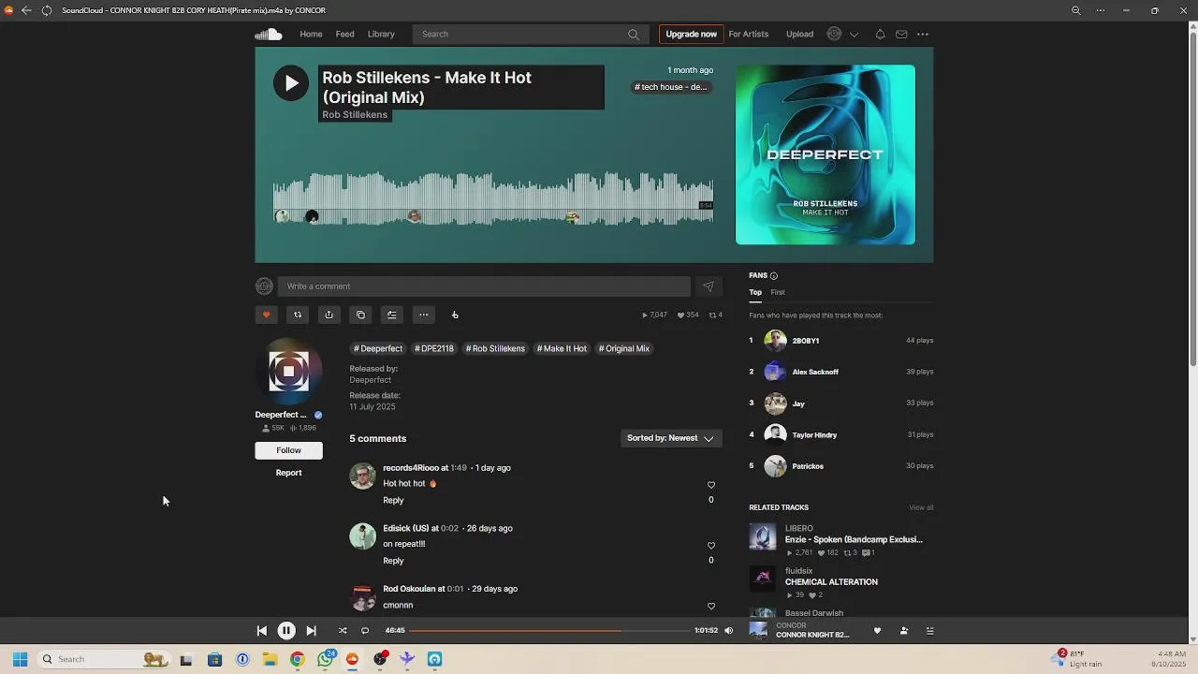
Task: Toggle shuffle in the player
Action: click(343, 631)
